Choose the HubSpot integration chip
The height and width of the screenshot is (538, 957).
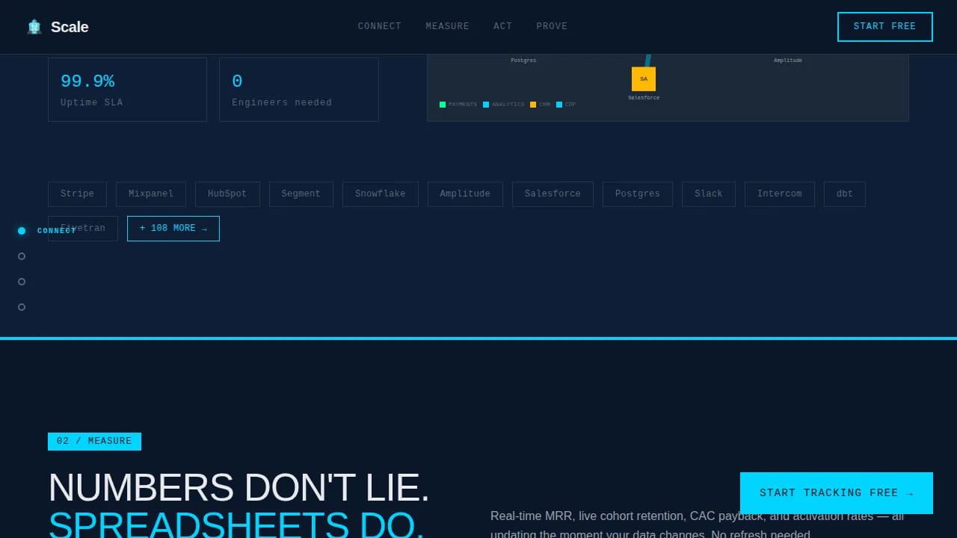[227, 194]
